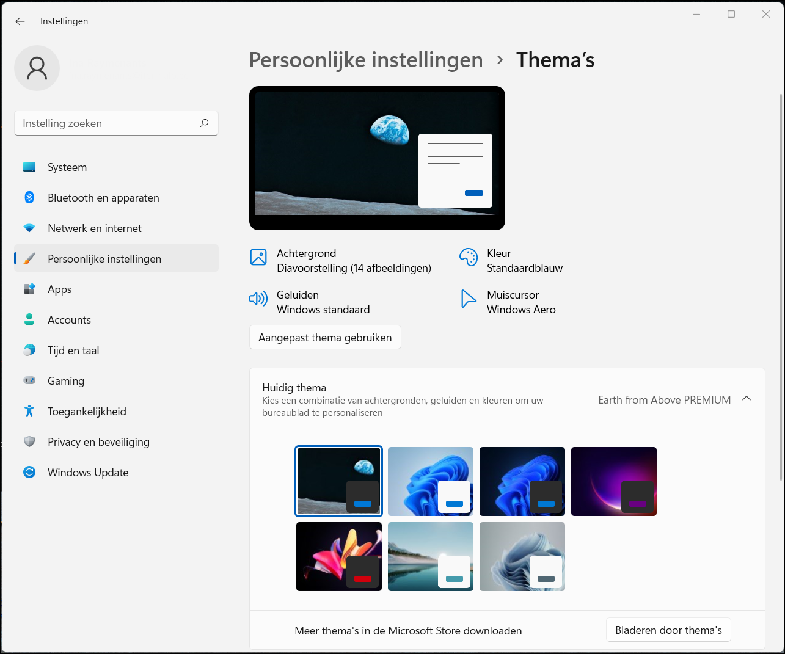
Task: Click Aangepast thema gebruiken button
Action: click(325, 338)
